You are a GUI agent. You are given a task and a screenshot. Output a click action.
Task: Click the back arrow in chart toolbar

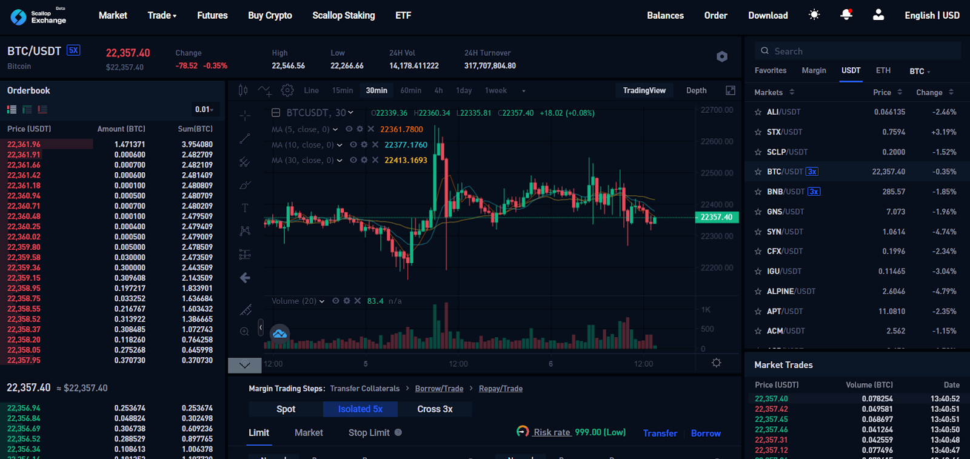tap(245, 278)
